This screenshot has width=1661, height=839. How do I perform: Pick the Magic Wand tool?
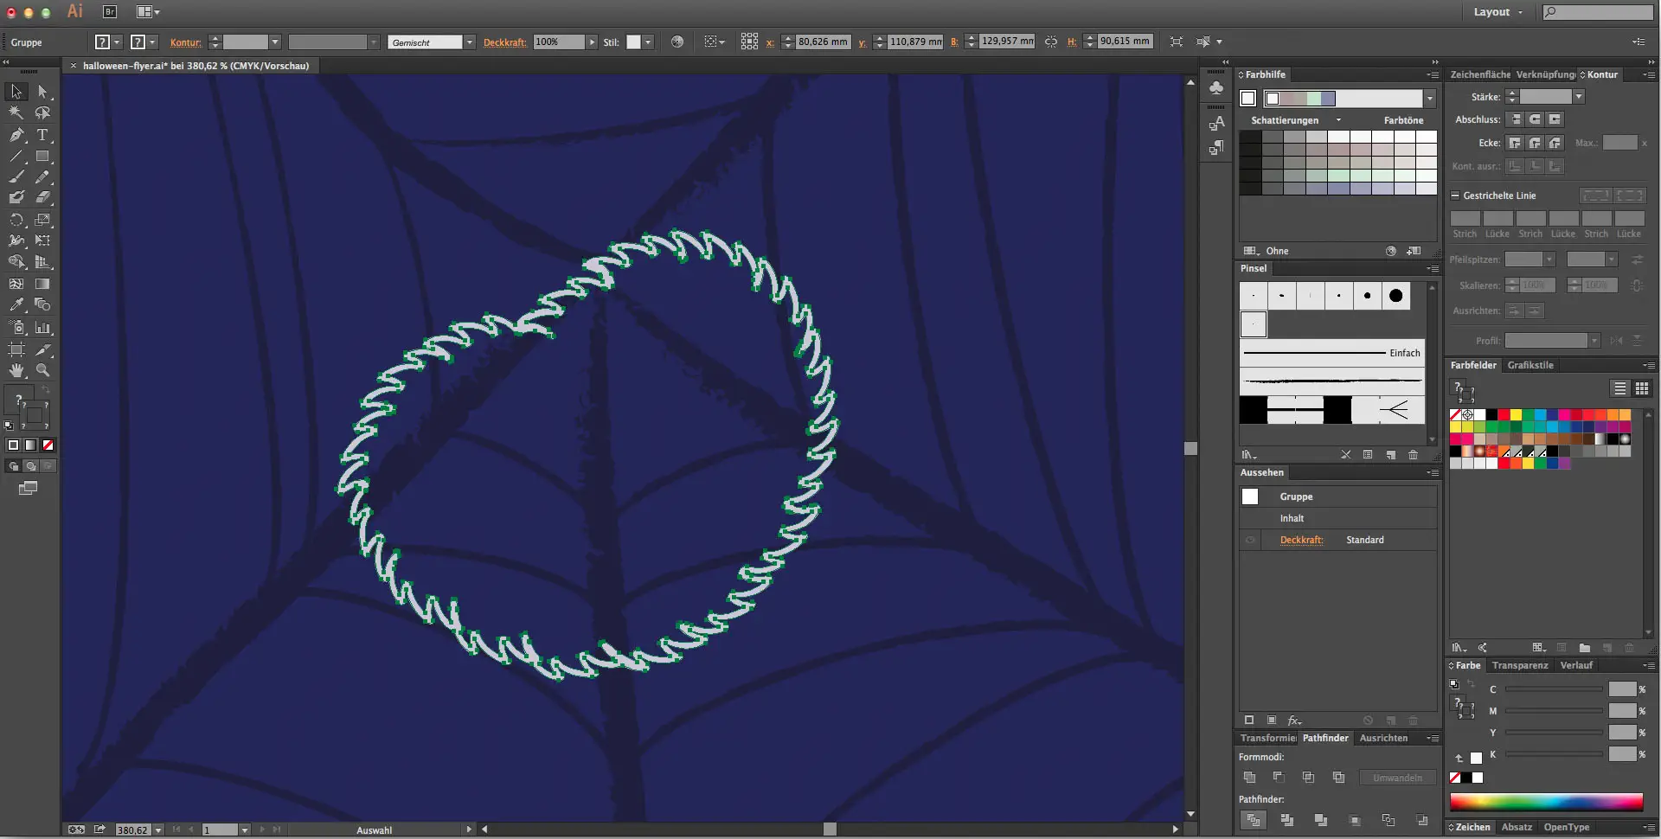pos(16,113)
